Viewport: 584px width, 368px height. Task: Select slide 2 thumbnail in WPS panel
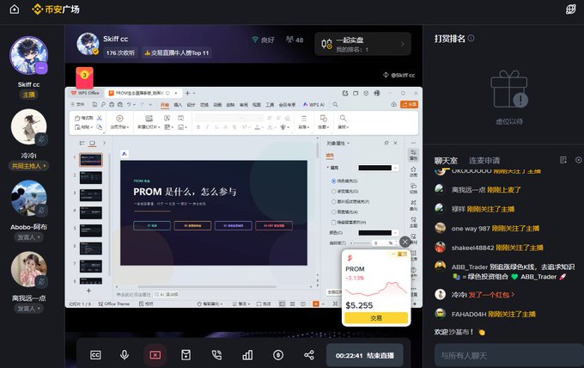coord(90,177)
